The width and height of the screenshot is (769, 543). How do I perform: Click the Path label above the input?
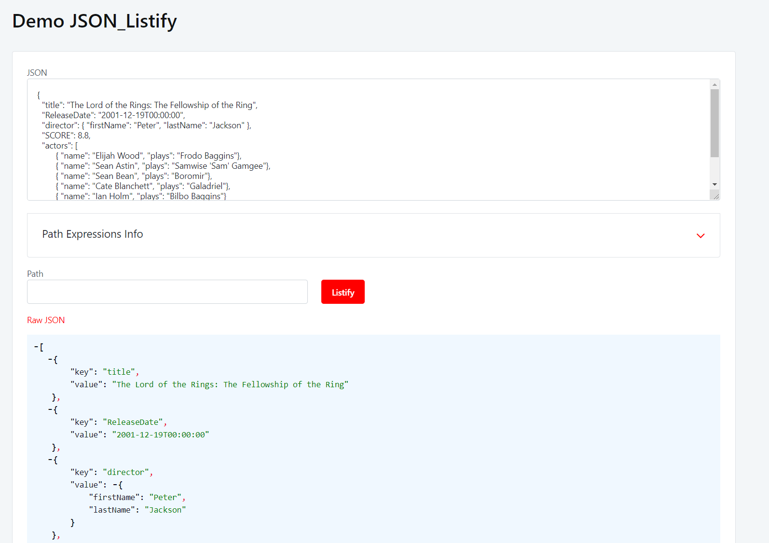(35, 274)
